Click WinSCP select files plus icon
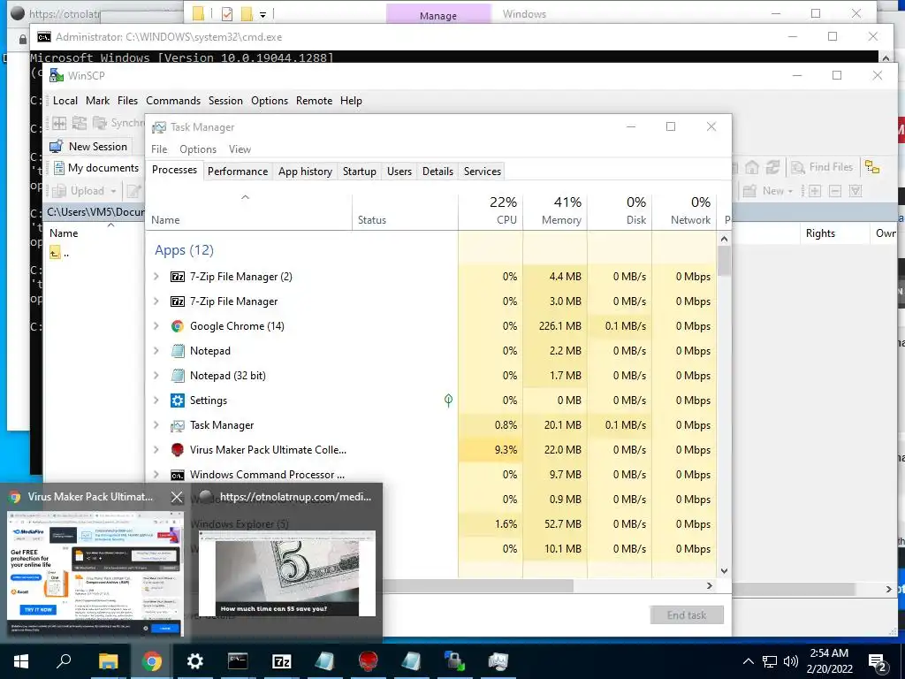This screenshot has width=905, height=679. [x=814, y=191]
